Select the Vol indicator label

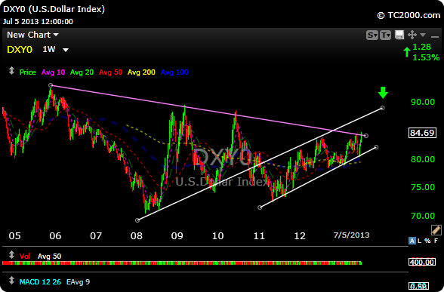click(25, 257)
